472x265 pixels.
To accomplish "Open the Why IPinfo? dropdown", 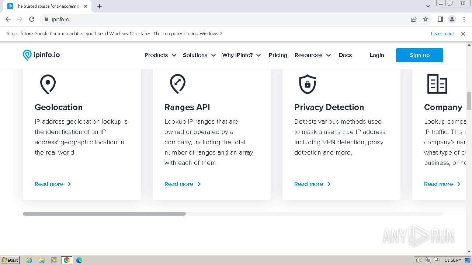I will [x=241, y=55].
